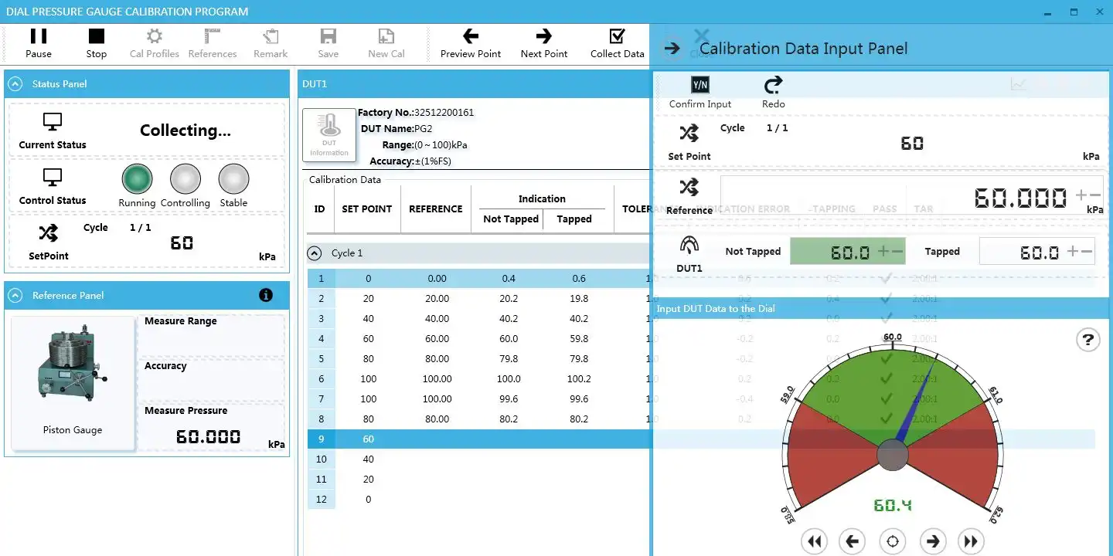1113x556 pixels.
Task: Open the dial help question mark
Action: [x=1087, y=339]
